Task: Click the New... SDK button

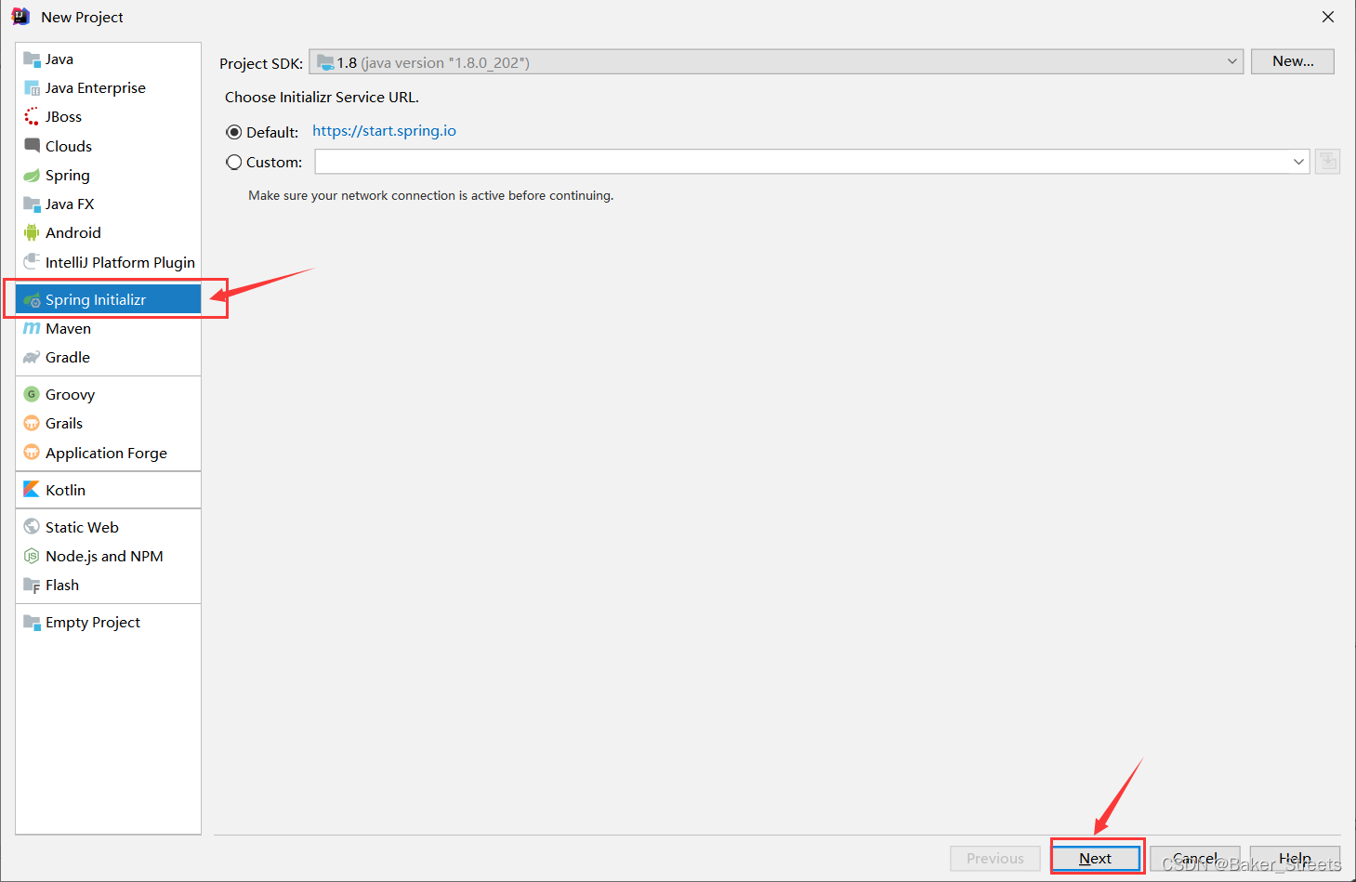Action: [1293, 61]
